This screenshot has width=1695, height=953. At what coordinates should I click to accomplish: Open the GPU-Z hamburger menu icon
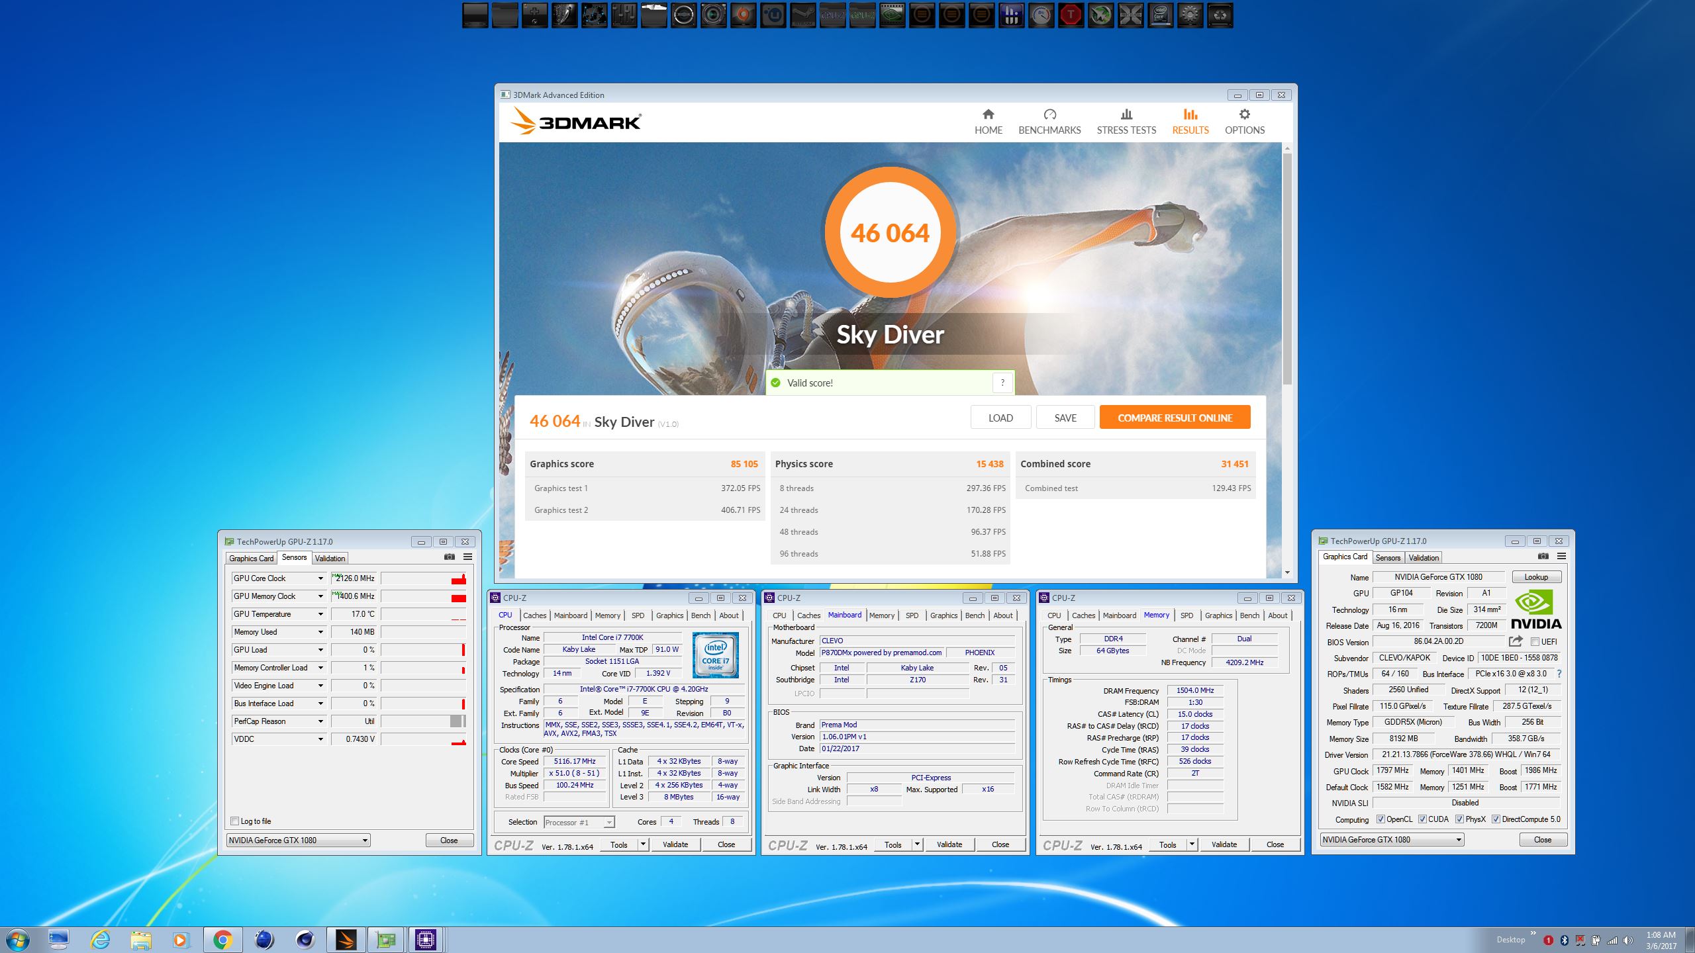click(467, 557)
